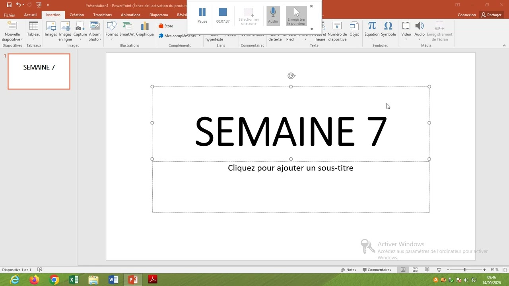Viewport: 509px width, 286px height.
Task: Insert an Objet
Action: pos(354,29)
